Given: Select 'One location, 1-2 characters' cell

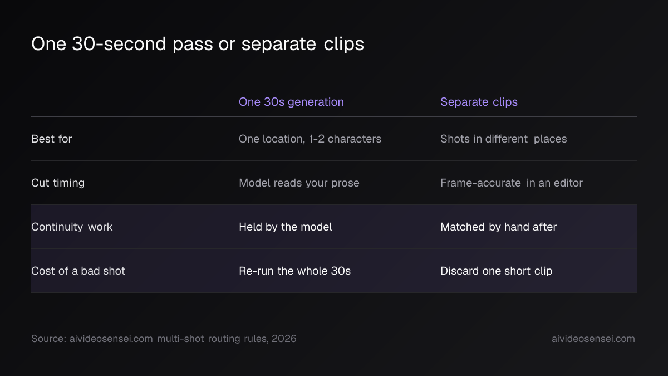Looking at the screenshot, I should point(310,139).
